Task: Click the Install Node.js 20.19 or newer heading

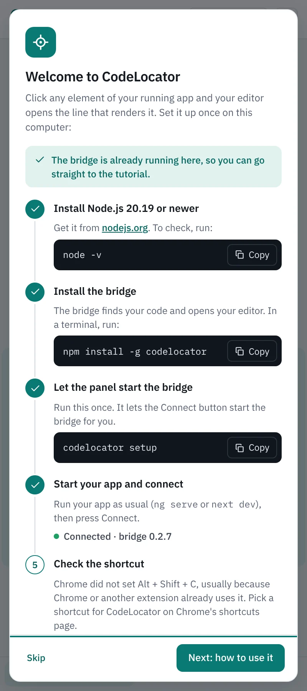Action: click(126, 208)
